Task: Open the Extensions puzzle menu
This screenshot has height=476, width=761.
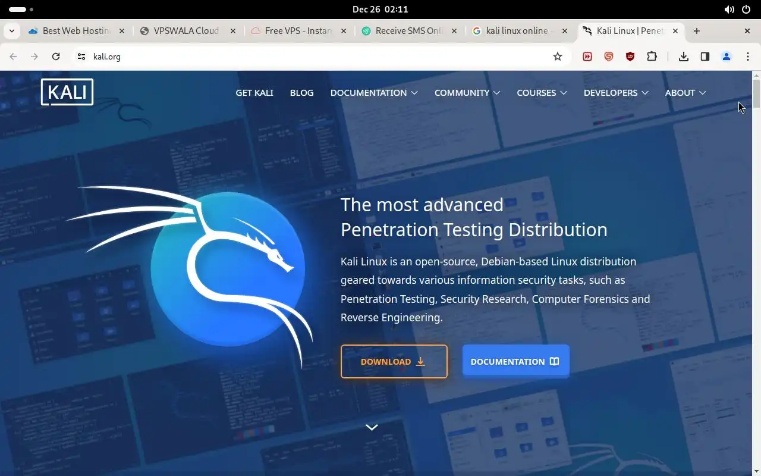Action: click(x=652, y=57)
